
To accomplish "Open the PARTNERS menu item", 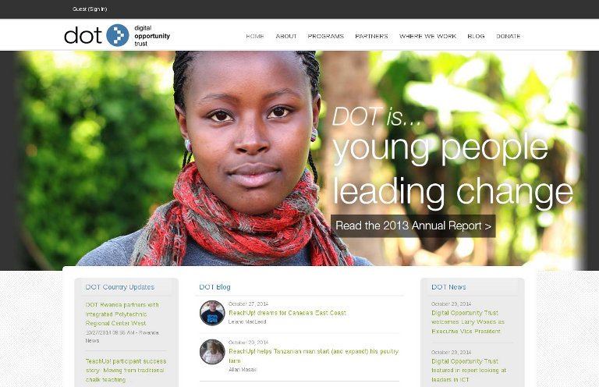I will [371, 37].
